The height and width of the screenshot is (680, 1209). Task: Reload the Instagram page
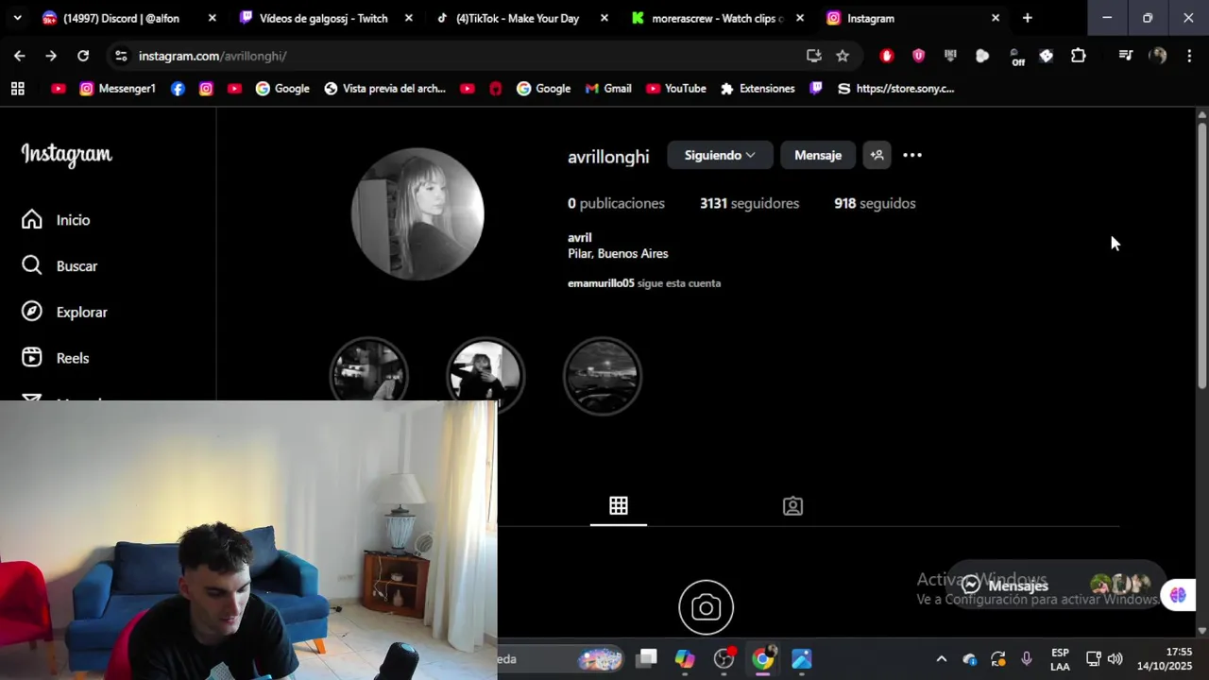83,56
